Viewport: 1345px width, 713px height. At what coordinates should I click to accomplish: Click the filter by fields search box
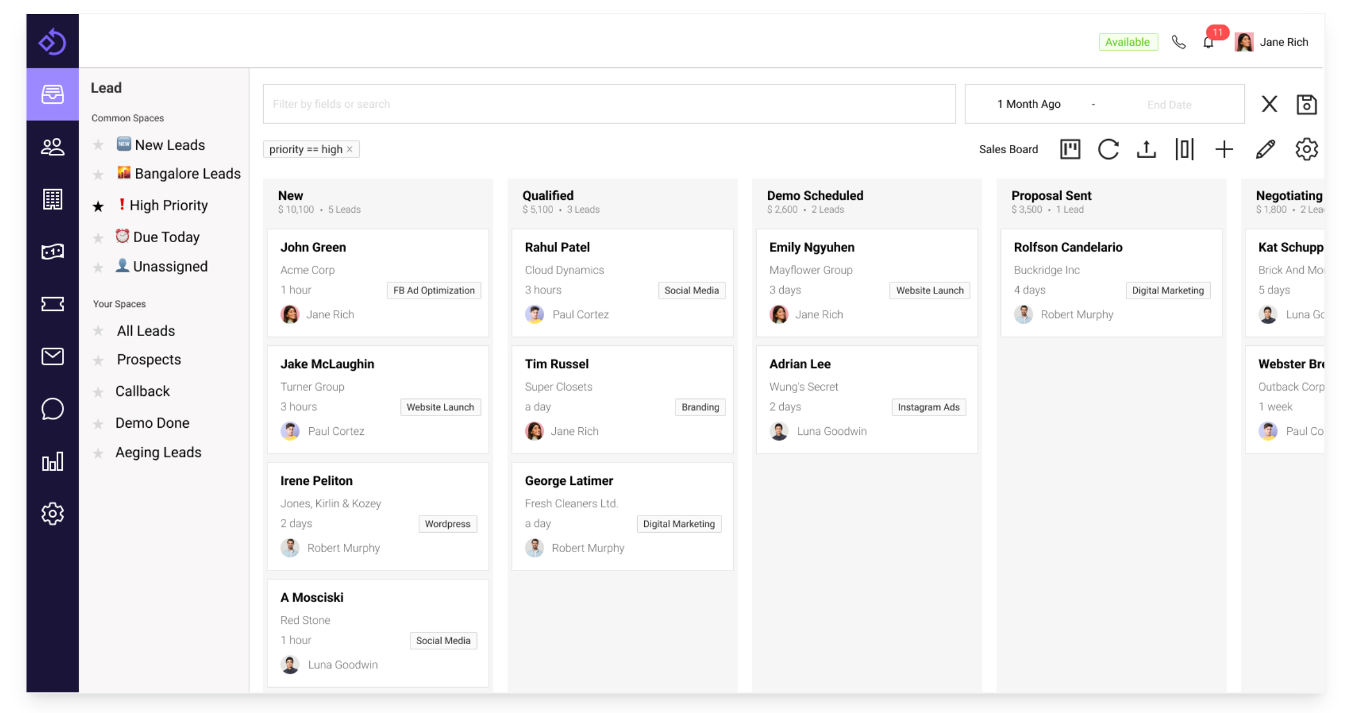608,104
